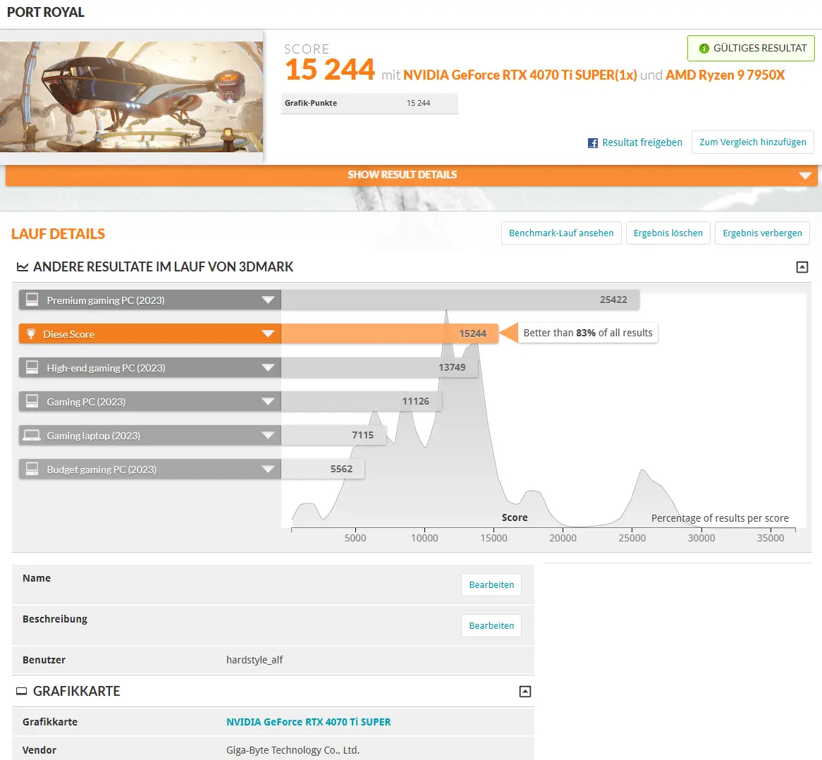Screen dimensions: 822x760
Task: Click the laptop icon beside Gaming laptop (2023)
Action: coord(32,435)
